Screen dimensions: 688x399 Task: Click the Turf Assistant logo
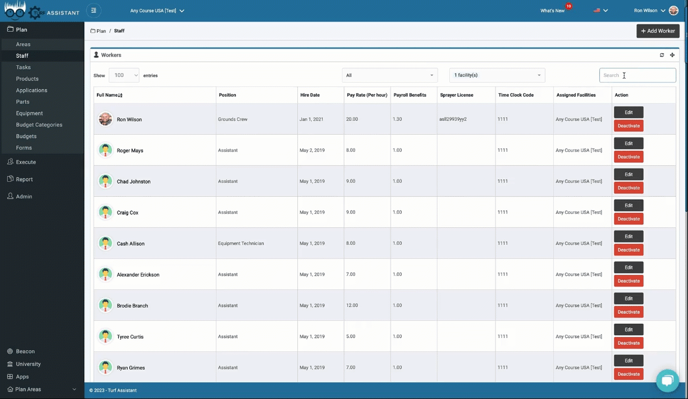(x=42, y=11)
